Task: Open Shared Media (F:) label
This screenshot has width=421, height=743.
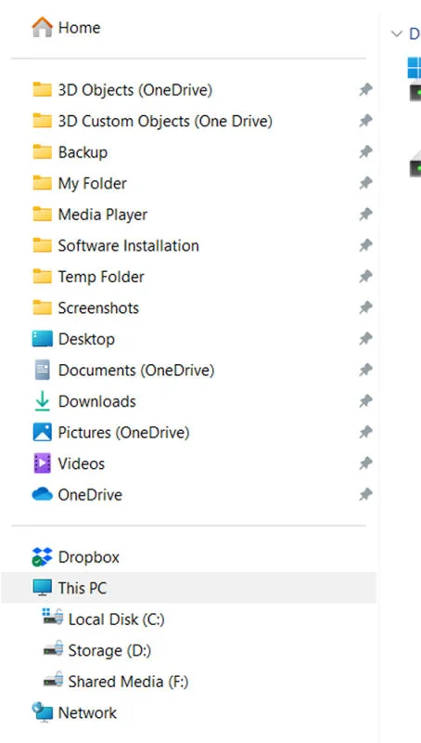Action: [x=128, y=682]
